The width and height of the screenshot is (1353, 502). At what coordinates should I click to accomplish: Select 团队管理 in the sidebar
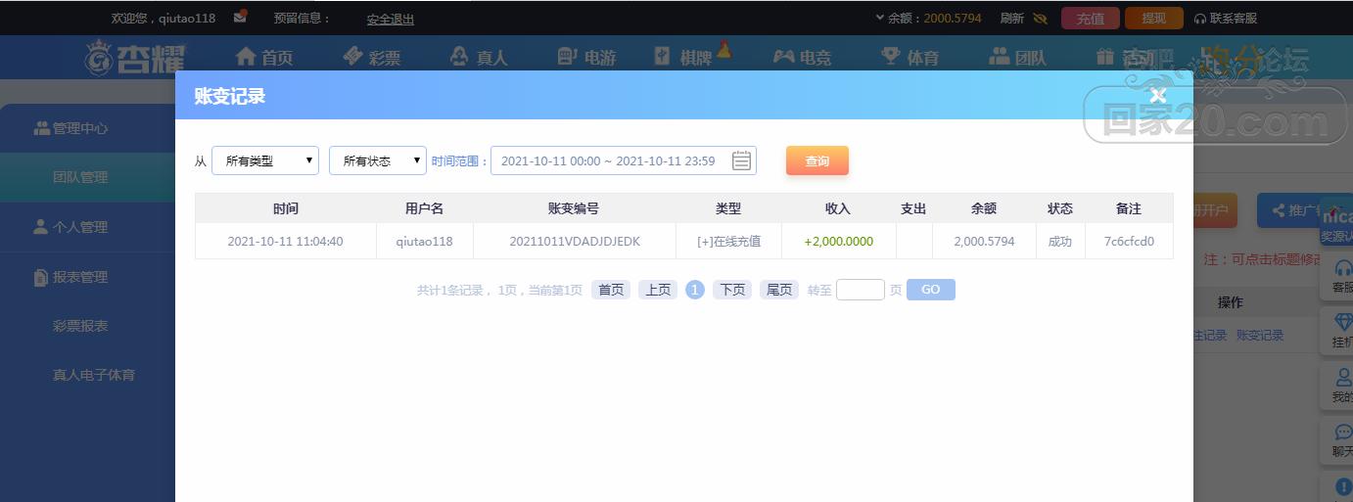pos(80,177)
